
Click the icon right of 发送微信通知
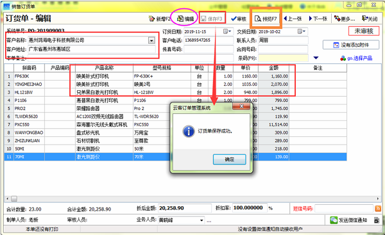[377, 220]
